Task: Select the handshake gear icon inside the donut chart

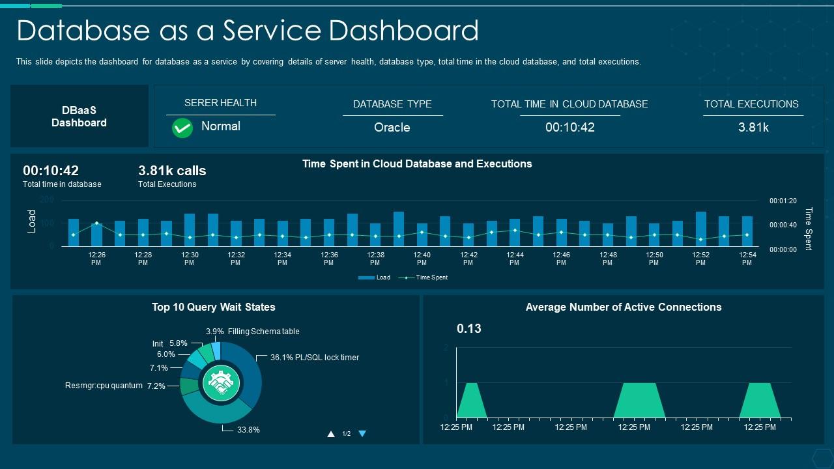Action: click(x=221, y=382)
